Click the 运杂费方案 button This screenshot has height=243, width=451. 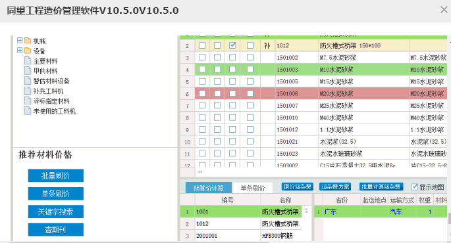[335, 187]
